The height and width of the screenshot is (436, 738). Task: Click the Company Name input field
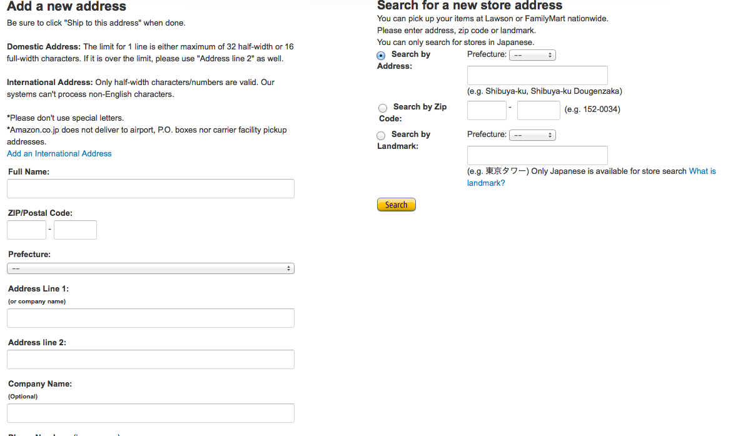pos(150,413)
